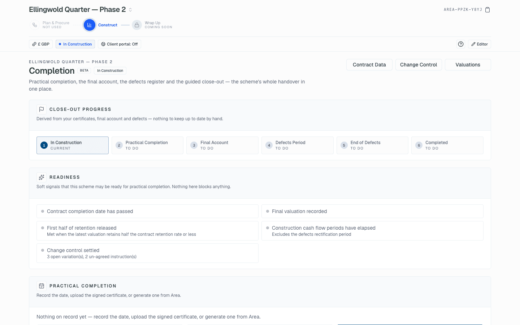This screenshot has height=325, width=520.
Task: Click 'First half of retention released' signal
Action: click(x=147, y=231)
